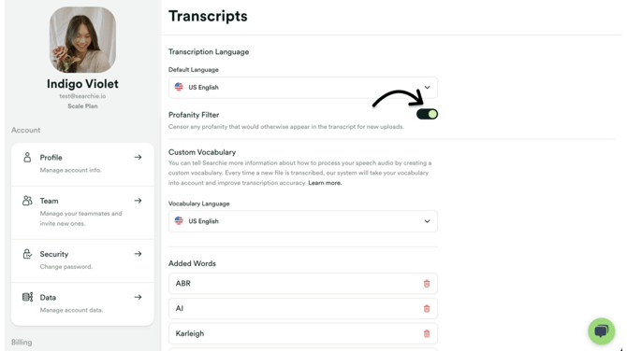Open the Team management section
Screen dimensions: 627x351
click(x=82, y=213)
